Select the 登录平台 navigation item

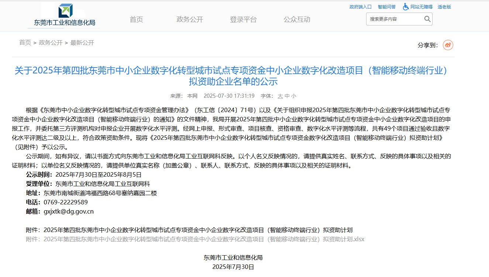pos(243,20)
